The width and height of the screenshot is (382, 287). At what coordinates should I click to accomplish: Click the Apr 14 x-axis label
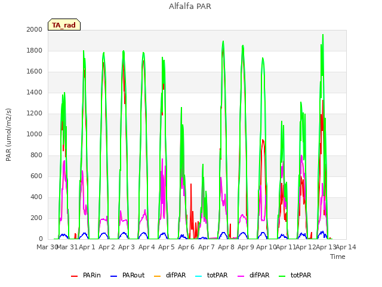pos(346,247)
